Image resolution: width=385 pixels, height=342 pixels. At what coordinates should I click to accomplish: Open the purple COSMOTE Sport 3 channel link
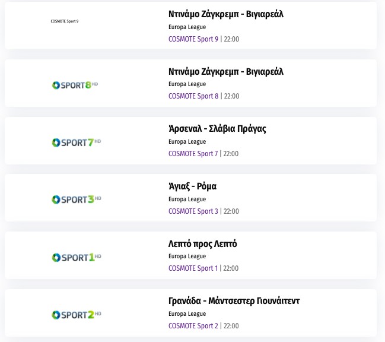pyautogui.click(x=193, y=211)
